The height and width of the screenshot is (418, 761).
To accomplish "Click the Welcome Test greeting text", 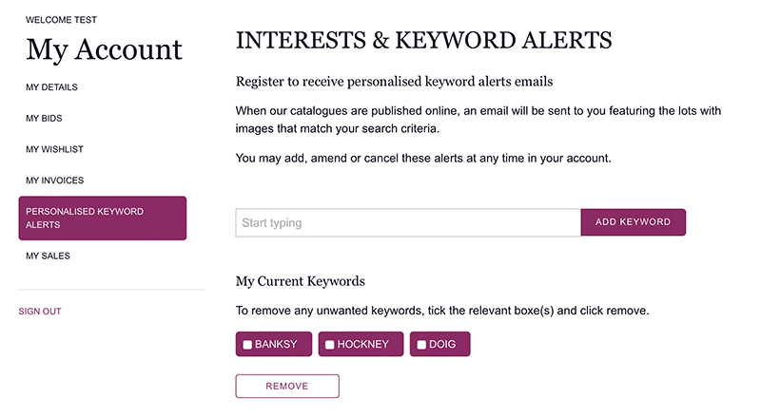I will pyautogui.click(x=61, y=20).
